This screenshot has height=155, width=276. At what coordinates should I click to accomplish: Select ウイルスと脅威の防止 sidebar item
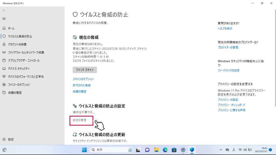20,36
